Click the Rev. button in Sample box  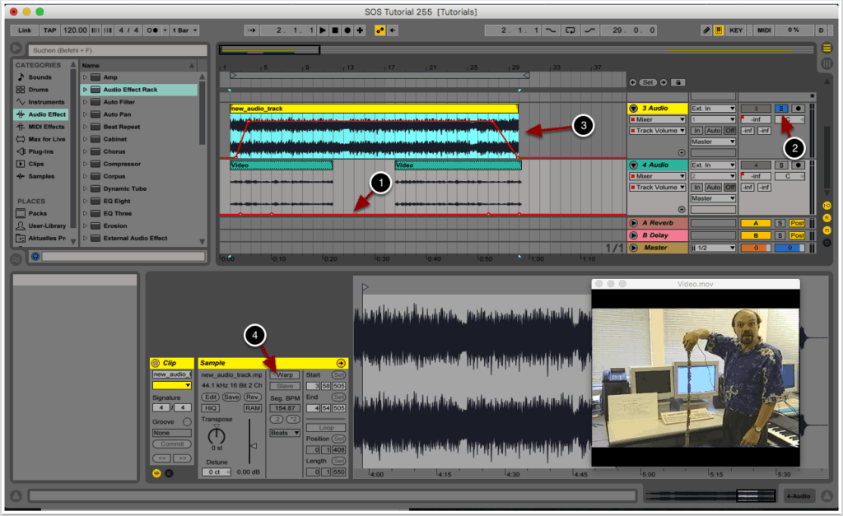pyautogui.click(x=252, y=397)
